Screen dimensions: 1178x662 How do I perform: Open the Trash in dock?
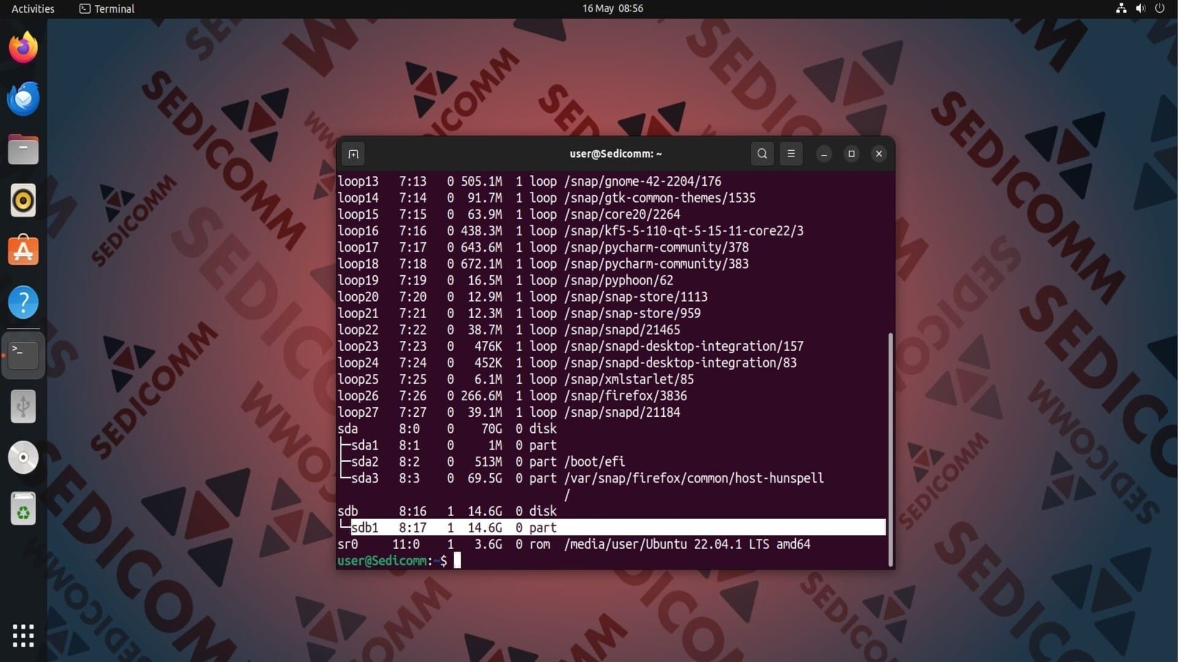(23, 509)
